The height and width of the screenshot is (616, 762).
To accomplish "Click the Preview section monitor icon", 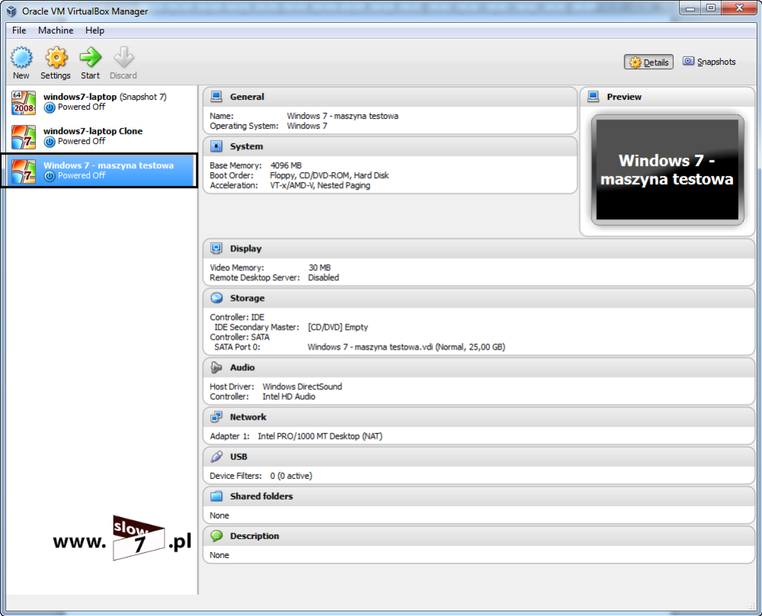I will click(x=593, y=97).
